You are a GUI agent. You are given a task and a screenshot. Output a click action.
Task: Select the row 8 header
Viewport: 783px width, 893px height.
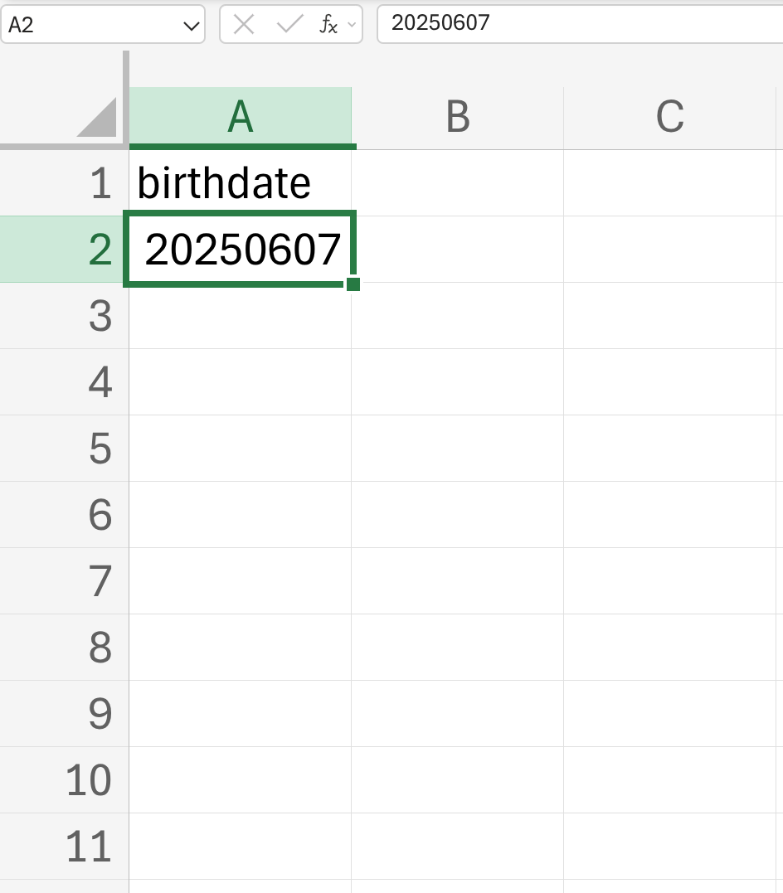pos(65,647)
